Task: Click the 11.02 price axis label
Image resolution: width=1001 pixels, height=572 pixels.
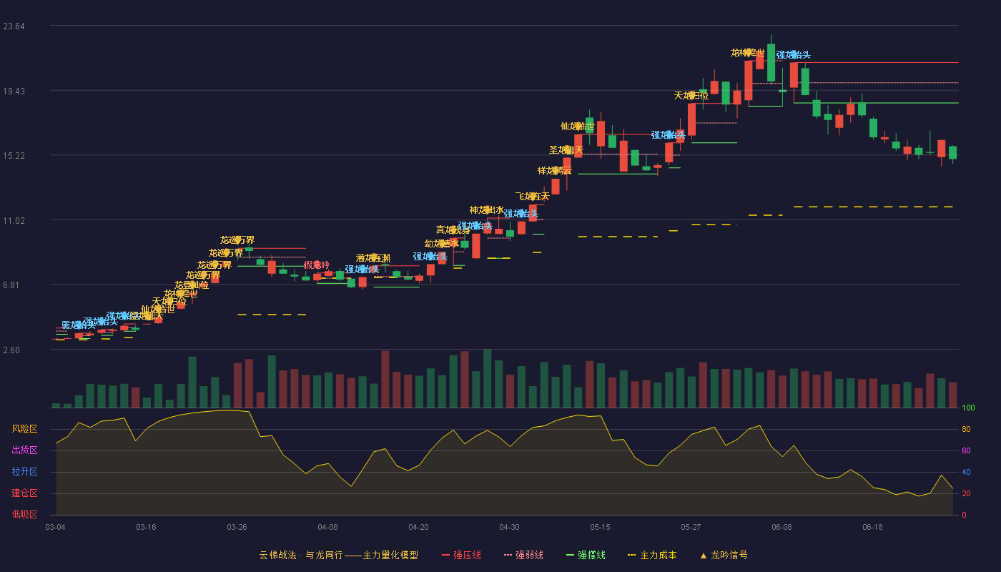Action: (x=14, y=221)
